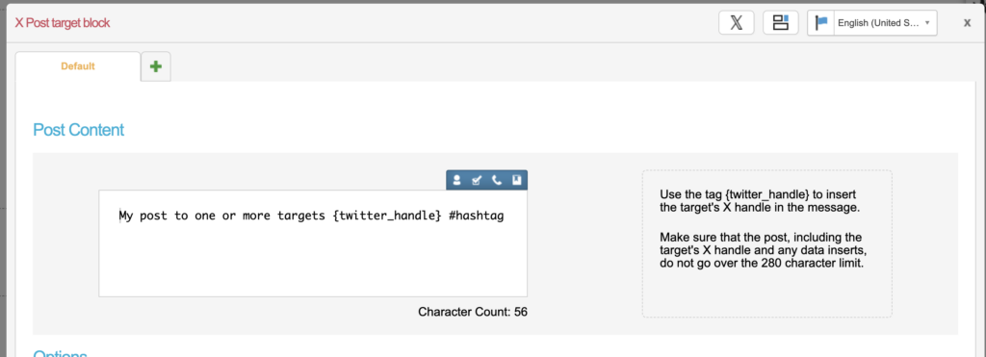Close the X Post target block dialog
This screenshot has width=986, height=357.
[967, 23]
